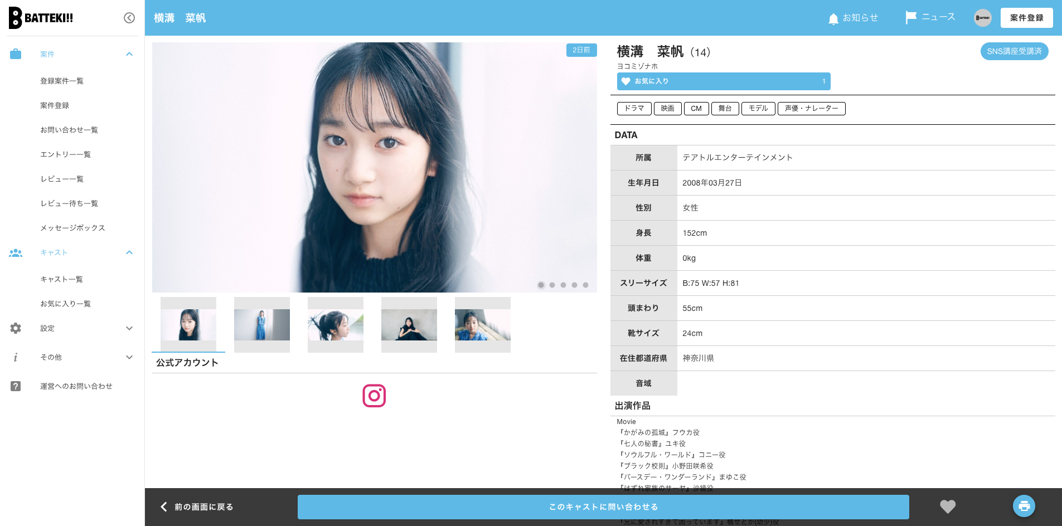Viewport: 1062px width, 526px height.
Task: Collapse the 案件 section
Action: pyautogui.click(x=129, y=54)
